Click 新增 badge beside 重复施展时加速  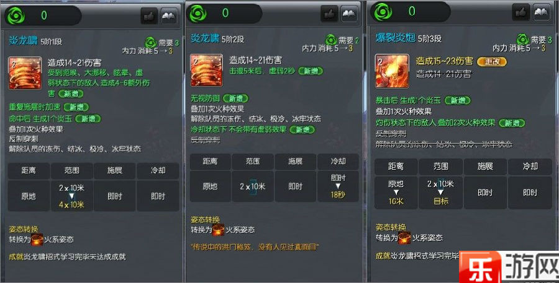tap(76, 107)
